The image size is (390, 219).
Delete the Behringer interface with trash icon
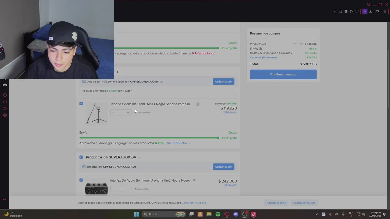[x=194, y=180]
